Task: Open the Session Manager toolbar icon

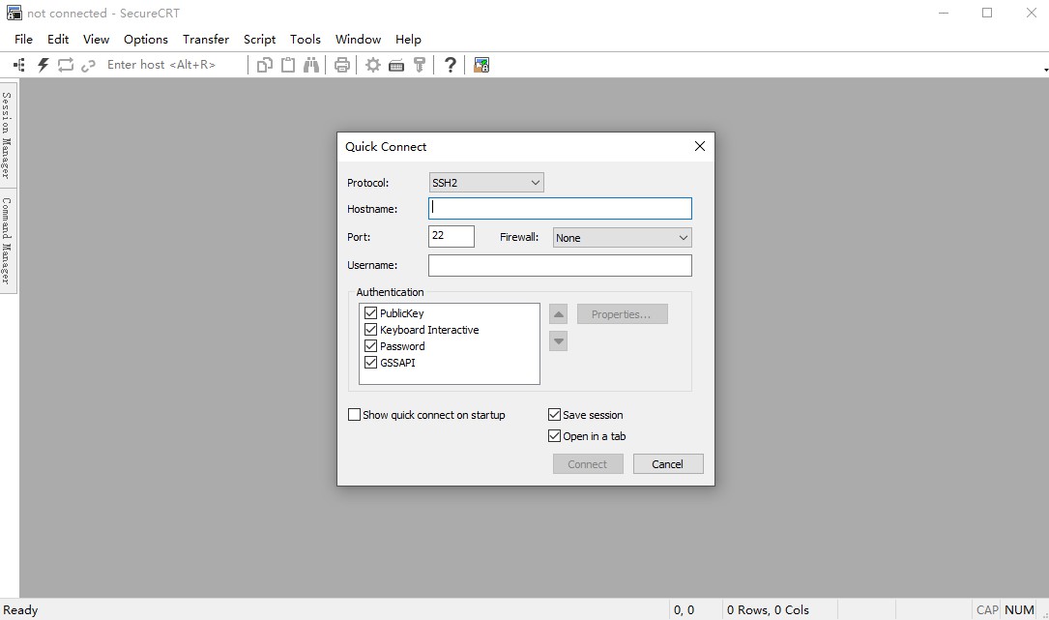Action: pyautogui.click(x=19, y=65)
